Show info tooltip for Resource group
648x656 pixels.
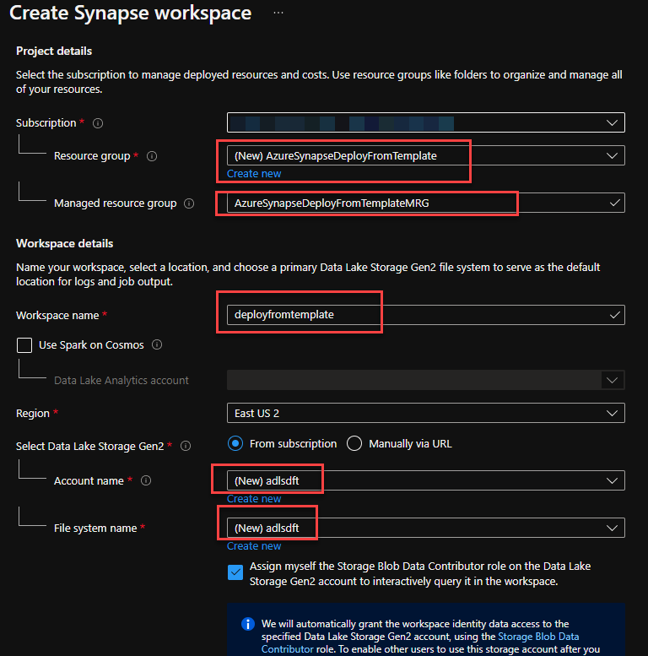(x=152, y=156)
